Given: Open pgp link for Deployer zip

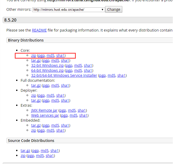Looking at the screenshot, I should (41, 95).
